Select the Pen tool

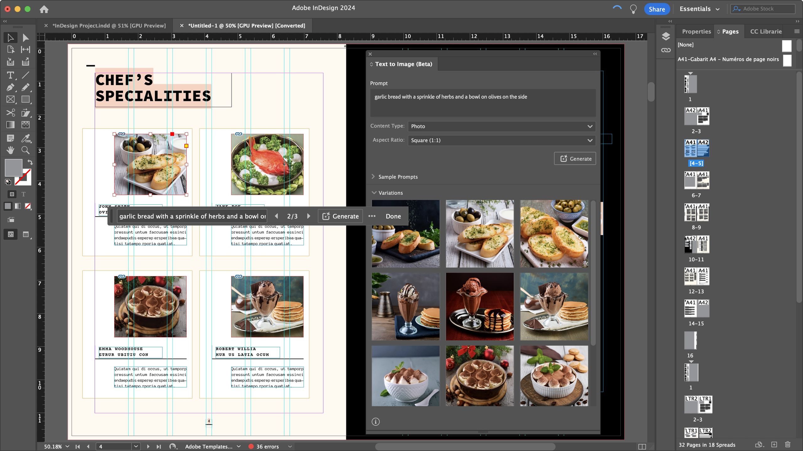point(10,87)
